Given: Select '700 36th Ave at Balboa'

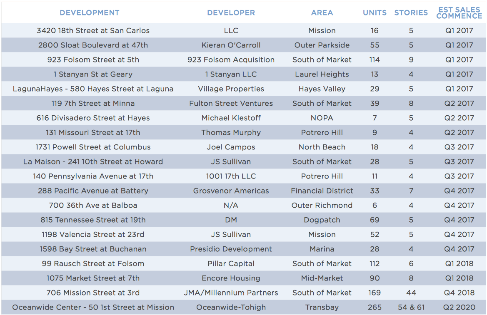Looking at the screenshot, I should (x=93, y=206).
